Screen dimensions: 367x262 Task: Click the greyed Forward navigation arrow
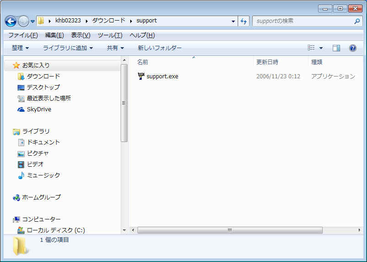[23, 22]
